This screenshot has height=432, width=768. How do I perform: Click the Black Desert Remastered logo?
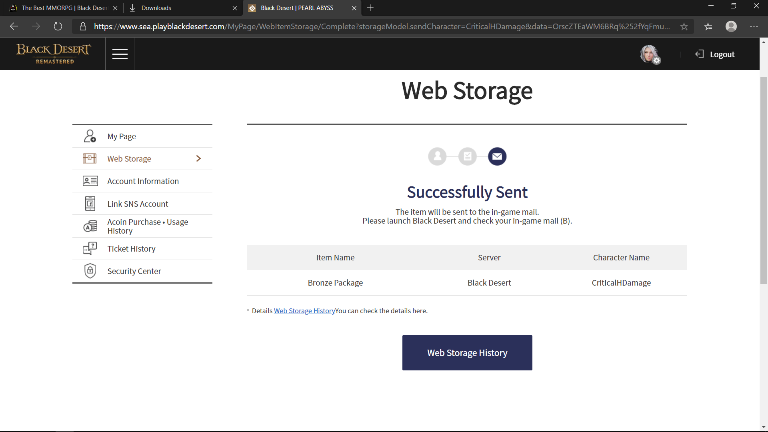point(54,54)
